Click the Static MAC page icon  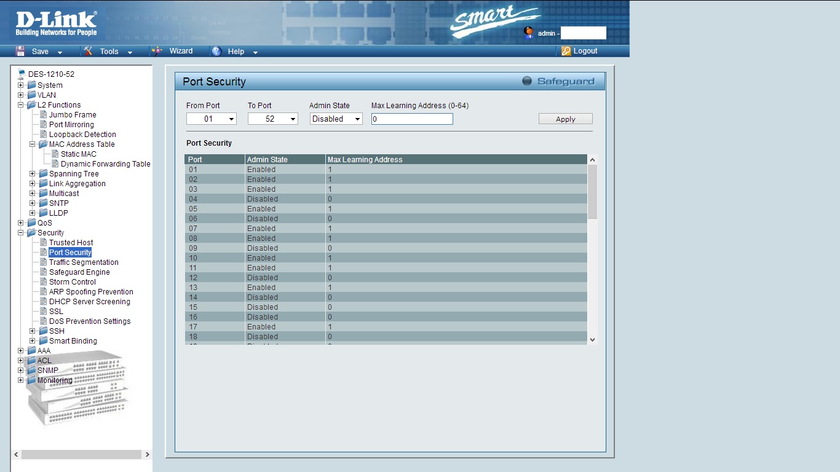tap(55, 154)
